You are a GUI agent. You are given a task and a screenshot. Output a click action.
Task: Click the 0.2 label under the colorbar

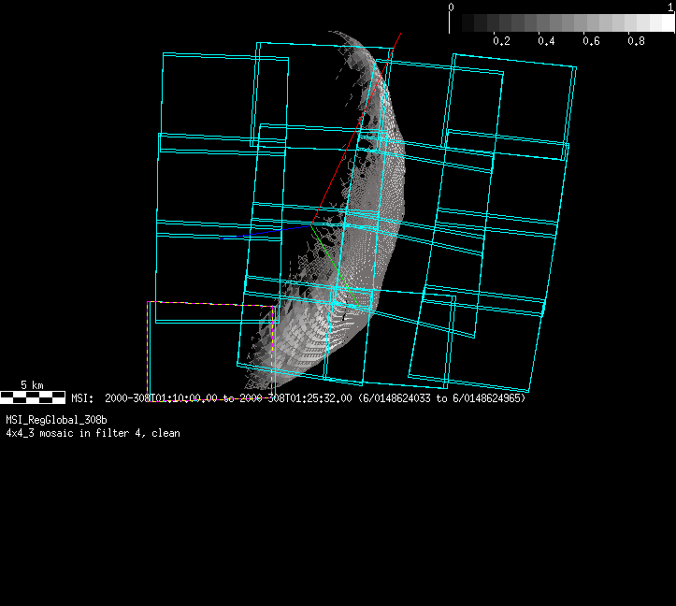[x=501, y=42]
